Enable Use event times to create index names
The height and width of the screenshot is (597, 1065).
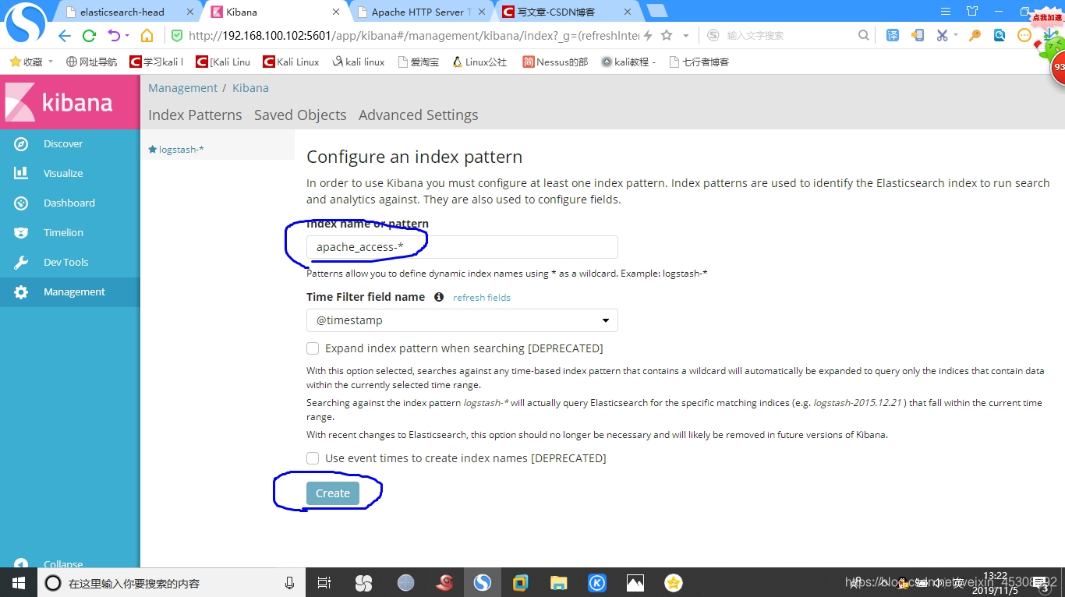(313, 458)
